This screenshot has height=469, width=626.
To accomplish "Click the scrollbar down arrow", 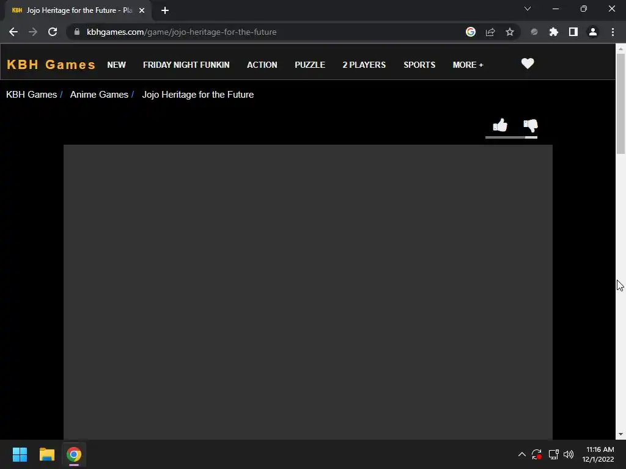I will point(620,434).
